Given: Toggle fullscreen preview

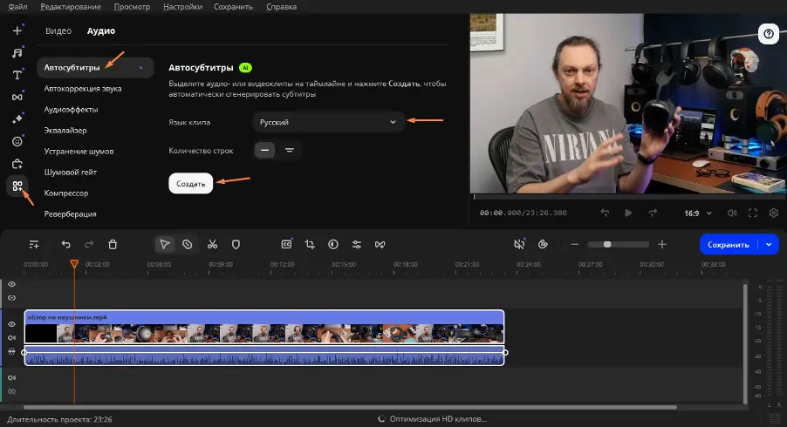Looking at the screenshot, I should 752,213.
